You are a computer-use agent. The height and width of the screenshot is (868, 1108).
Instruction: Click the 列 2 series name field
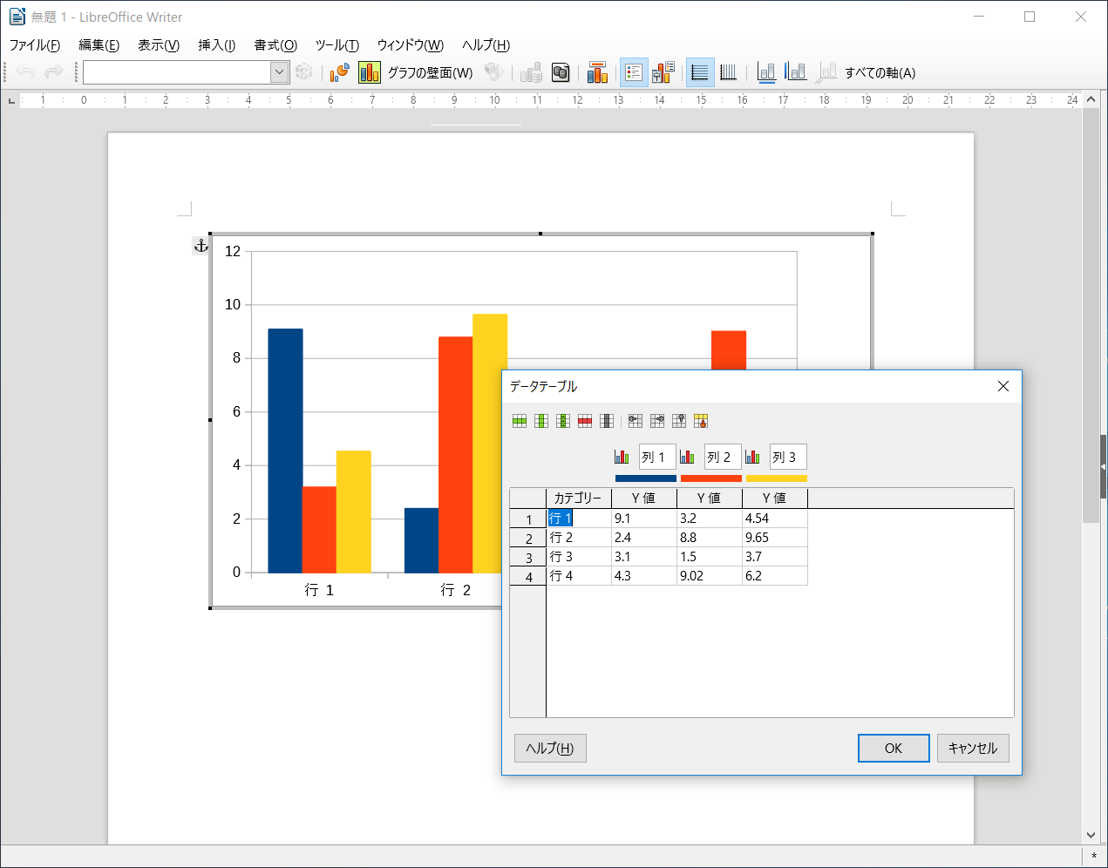pyautogui.click(x=723, y=457)
